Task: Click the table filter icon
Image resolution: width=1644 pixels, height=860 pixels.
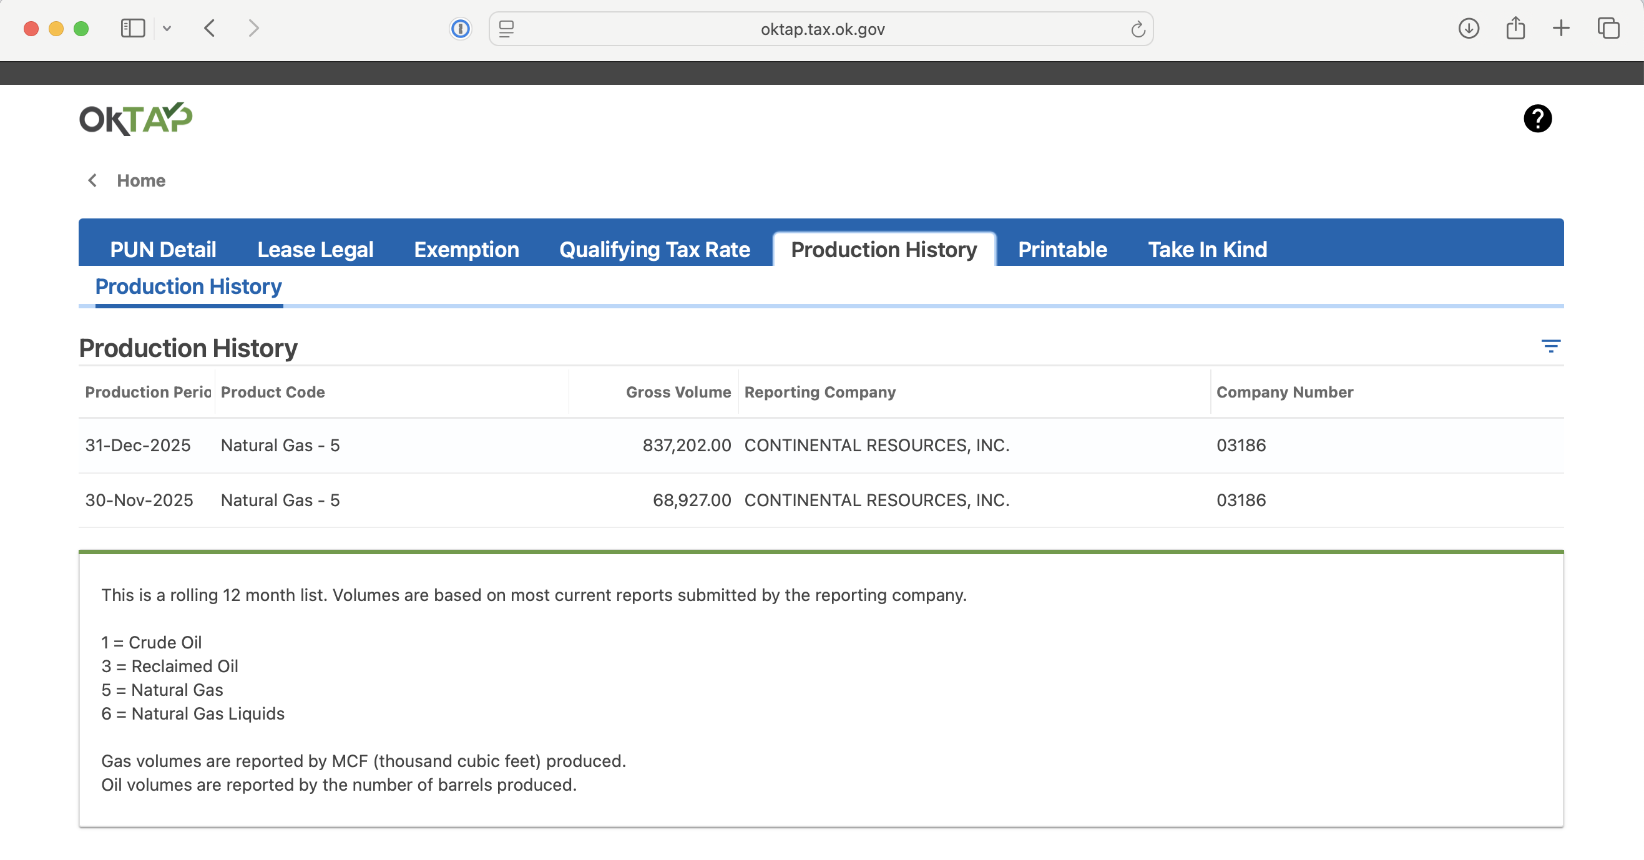Action: [1550, 346]
